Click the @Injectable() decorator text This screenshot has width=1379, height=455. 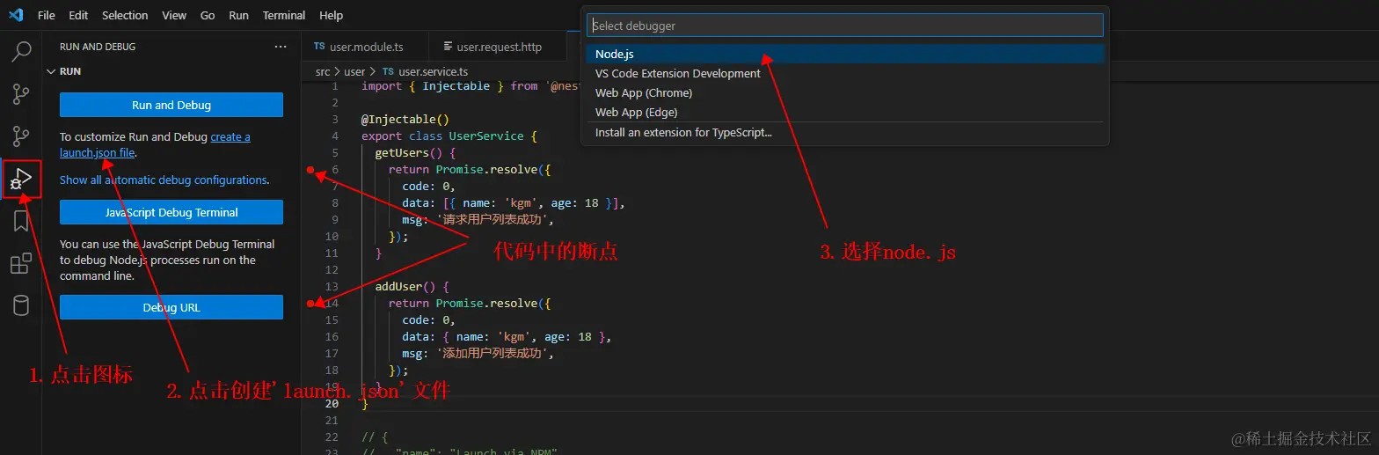click(x=405, y=120)
